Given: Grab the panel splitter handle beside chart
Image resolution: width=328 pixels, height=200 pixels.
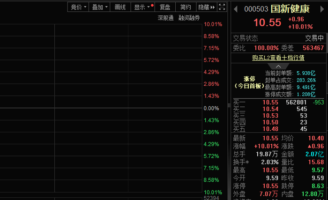Looking at the screenshot, I should click(229, 105).
